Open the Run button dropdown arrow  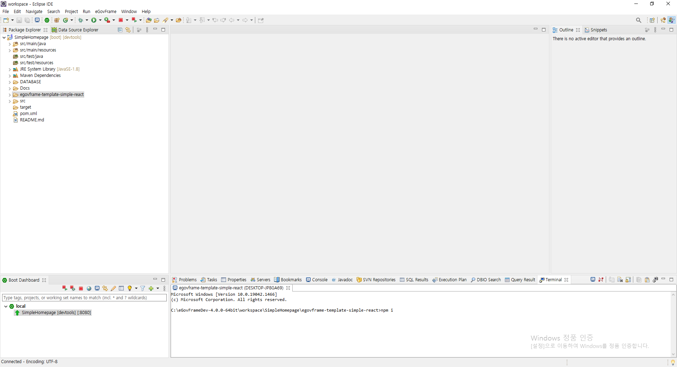[100, 20]
